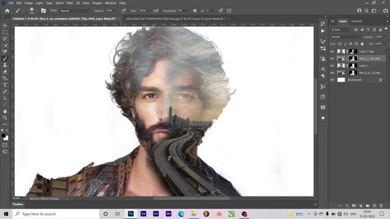Toggle lock image pixels brush icon
The width and height of the screenshot is (390, 219).
(346, 44)
